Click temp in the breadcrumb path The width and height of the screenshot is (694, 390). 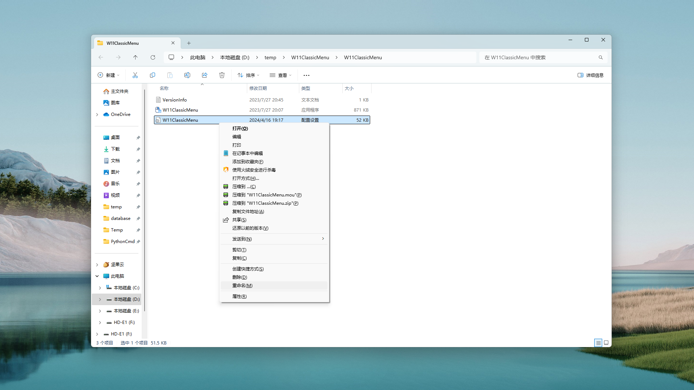tap(270, 57)
